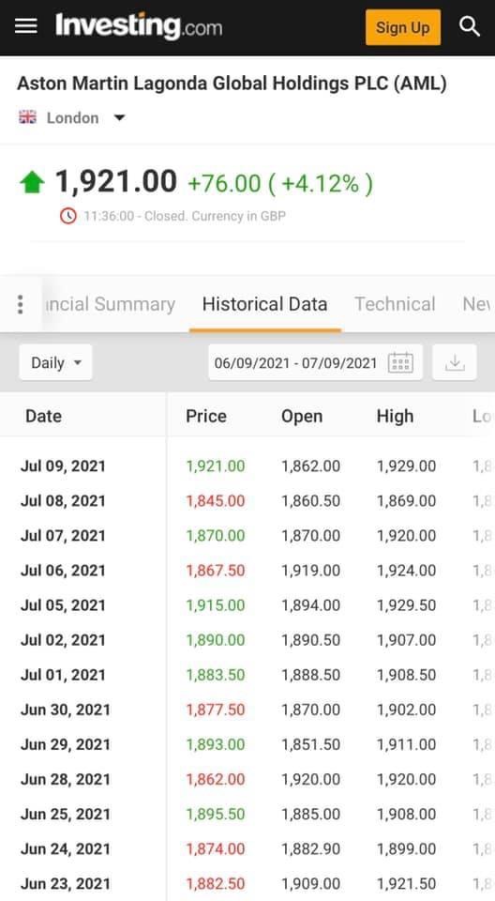Screen dimensions: 495x901
Task: Select the Historical Data tab
Action: [x=264, y=304]
